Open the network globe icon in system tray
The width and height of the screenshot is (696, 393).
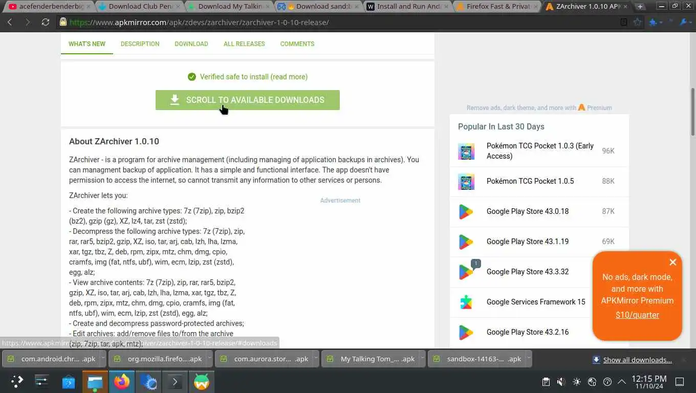tap(592, 382)
